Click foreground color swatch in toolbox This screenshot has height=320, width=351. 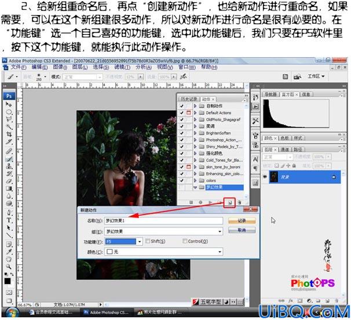(8, 281)
